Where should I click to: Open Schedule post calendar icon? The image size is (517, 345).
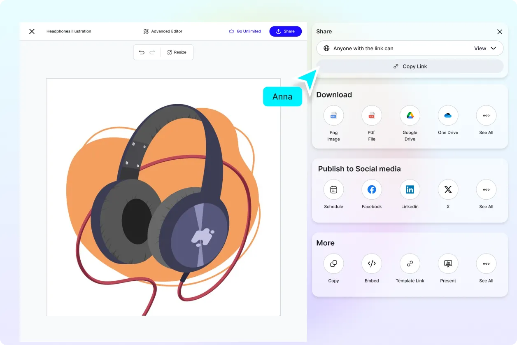[x=333, y=190]
